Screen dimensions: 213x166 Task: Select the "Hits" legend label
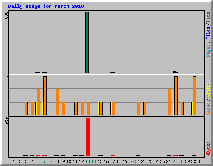coord(208,17)
